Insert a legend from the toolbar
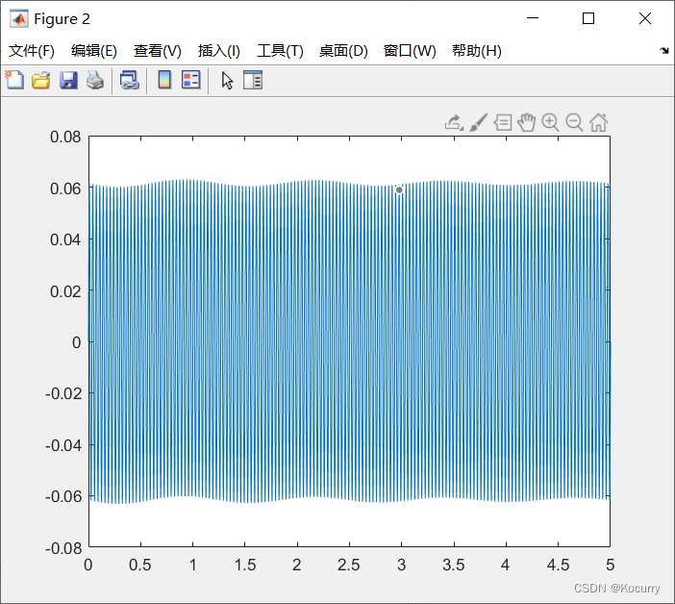This screenshot has height=604, width=675. point(191,80)
